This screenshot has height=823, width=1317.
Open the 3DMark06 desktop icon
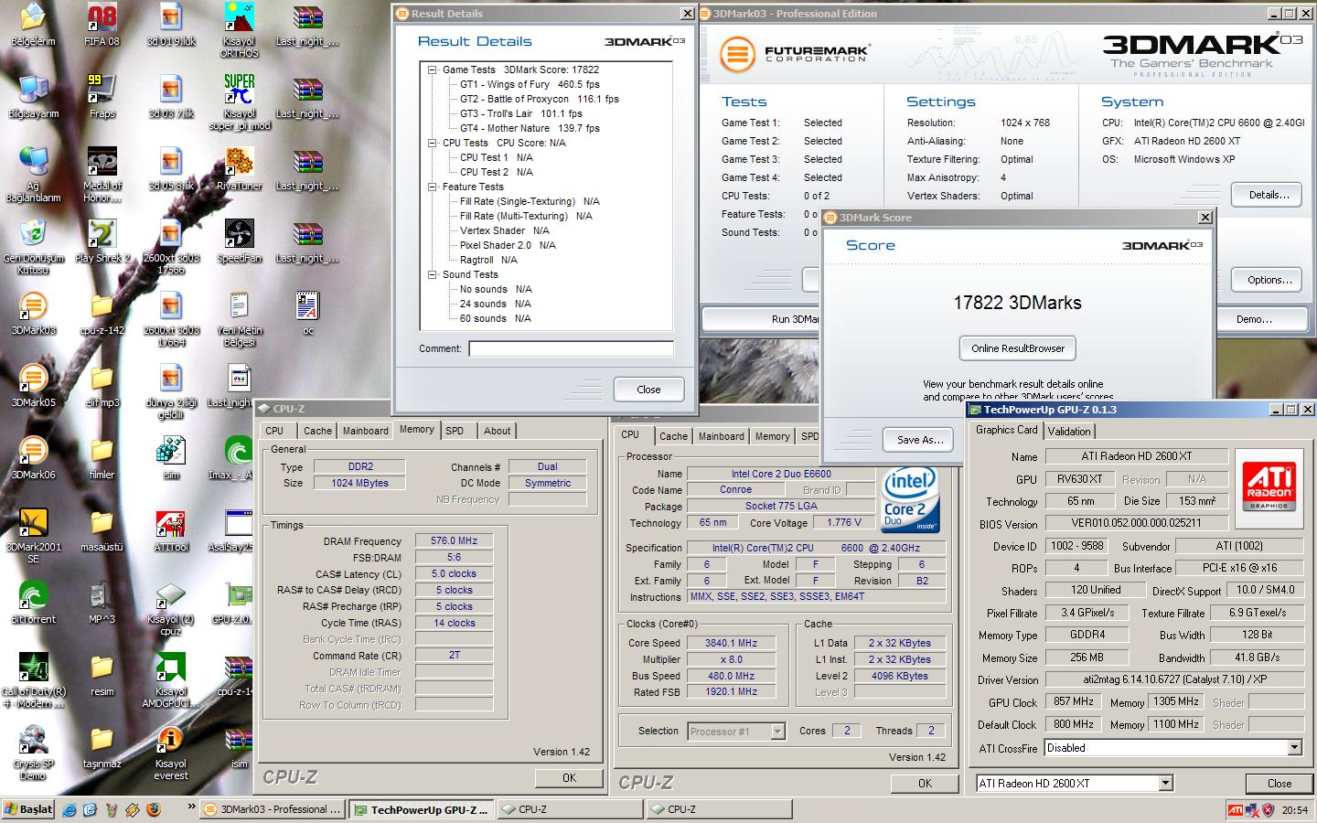tap(33, 457)
